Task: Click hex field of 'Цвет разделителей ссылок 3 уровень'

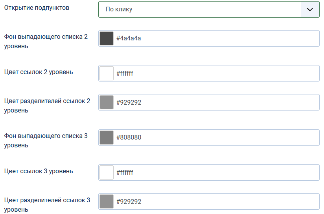Action: [x=216, y=201]
